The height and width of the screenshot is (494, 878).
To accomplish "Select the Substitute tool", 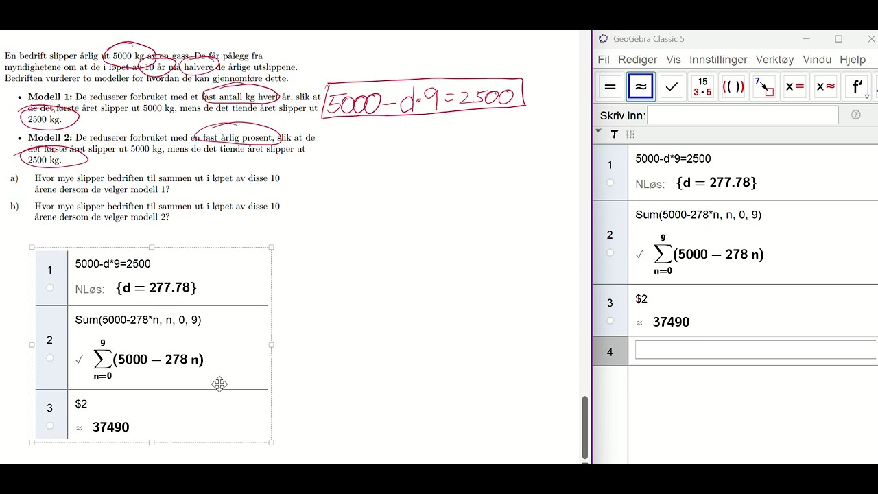I will [x=764, y=87].
